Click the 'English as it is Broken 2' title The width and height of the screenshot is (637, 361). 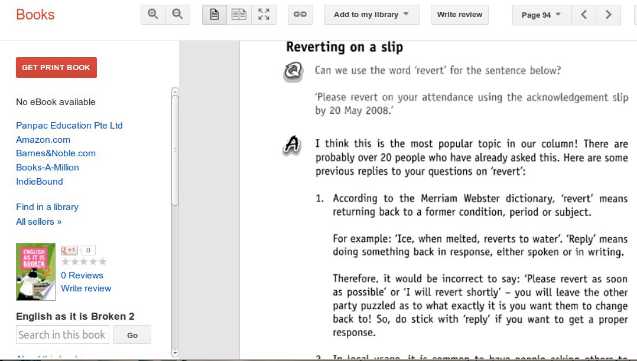(x=75, y=316)
